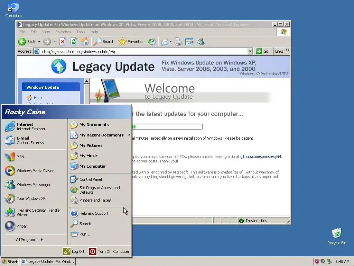The height and width of the screenshot is (266, 354).
Task: Click Turn Off Computer
Action: (x=109, y=251)
